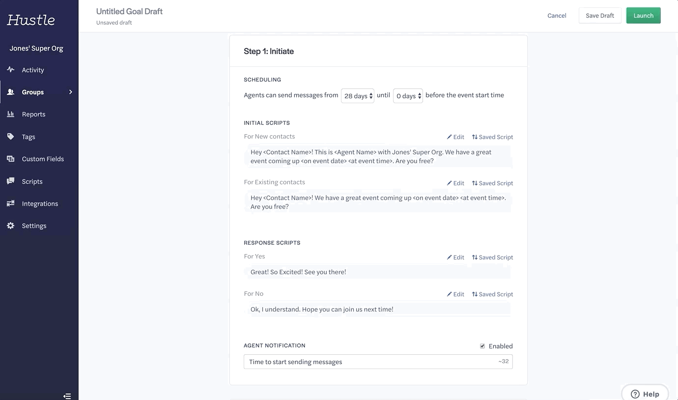Expand the Groups submenu chevron
This screenshot has height=400, width=678.
point(71,92)
